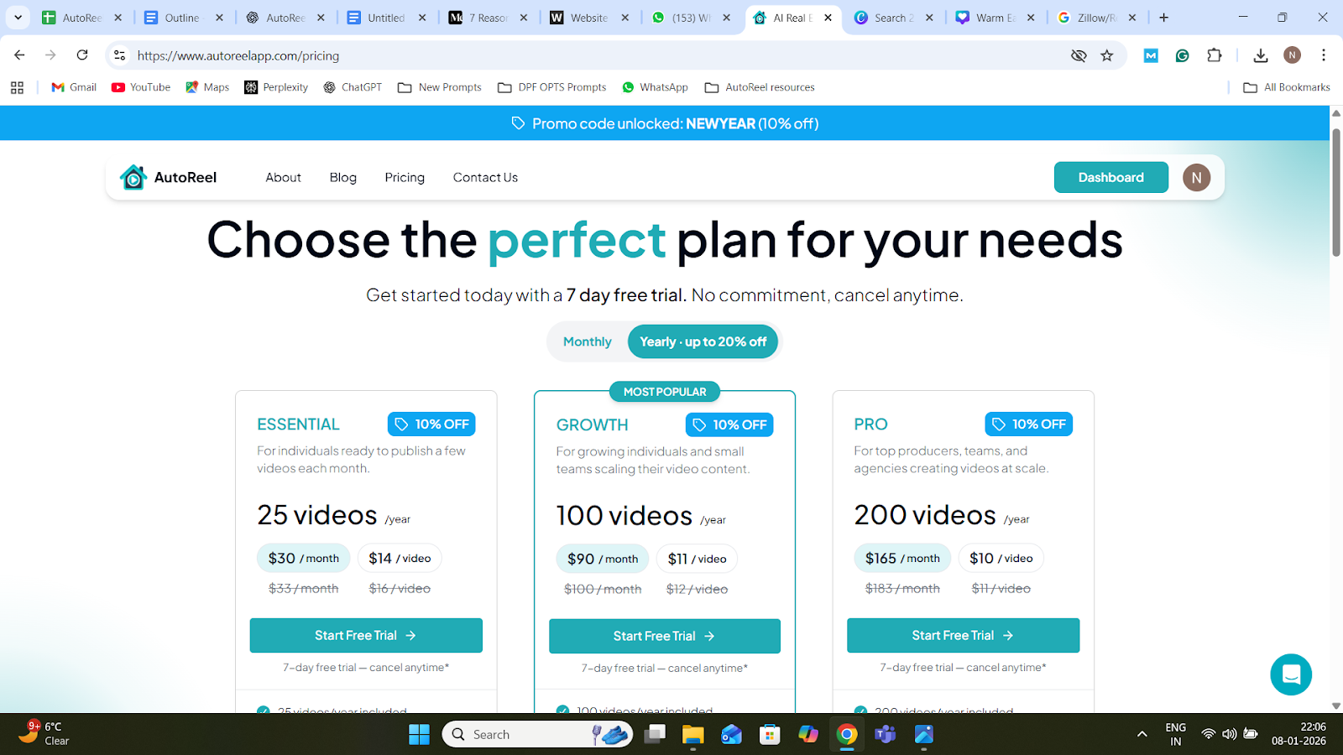The image size is (1343, 755).
Task: Open the Perplexity bookmark
Action: point(276,87)
